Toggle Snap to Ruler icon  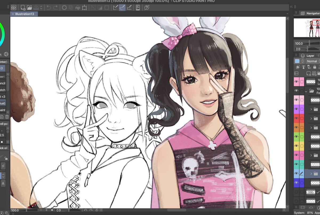(x=115, y=7)
